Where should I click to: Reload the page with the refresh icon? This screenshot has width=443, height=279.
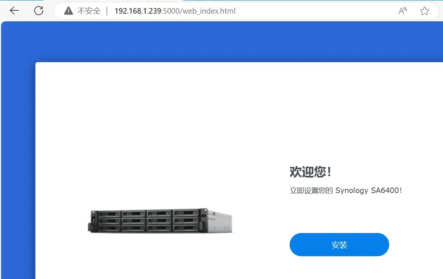(39, 11)
